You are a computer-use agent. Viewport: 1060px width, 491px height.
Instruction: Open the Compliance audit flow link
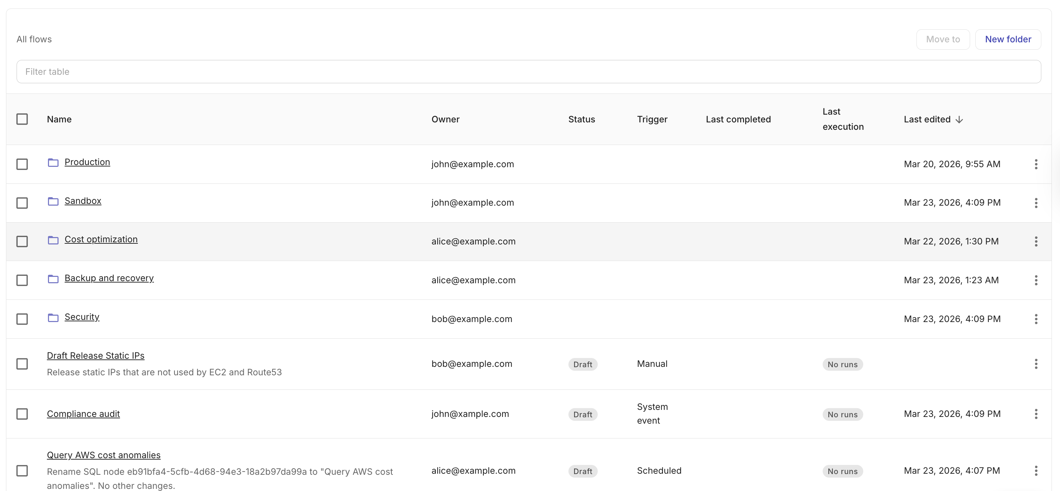(83, 414)
